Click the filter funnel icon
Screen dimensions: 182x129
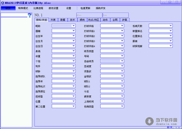[30, 15]
